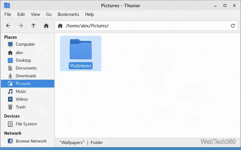Screen dimensions: 241x150
Task: Click the alex home icon in sidebar
Action: tap(10, 53)
